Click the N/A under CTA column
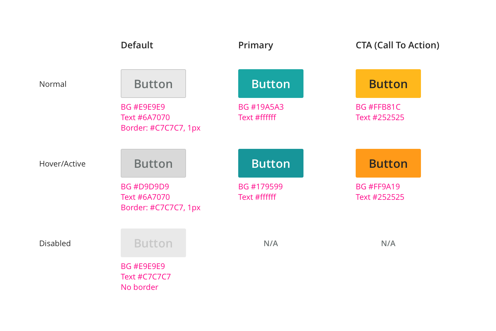The image size is (496, 331). [388, 244]
